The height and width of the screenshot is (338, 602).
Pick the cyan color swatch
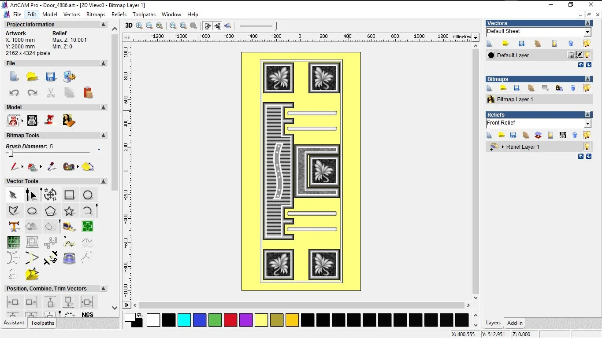(184, 320)
